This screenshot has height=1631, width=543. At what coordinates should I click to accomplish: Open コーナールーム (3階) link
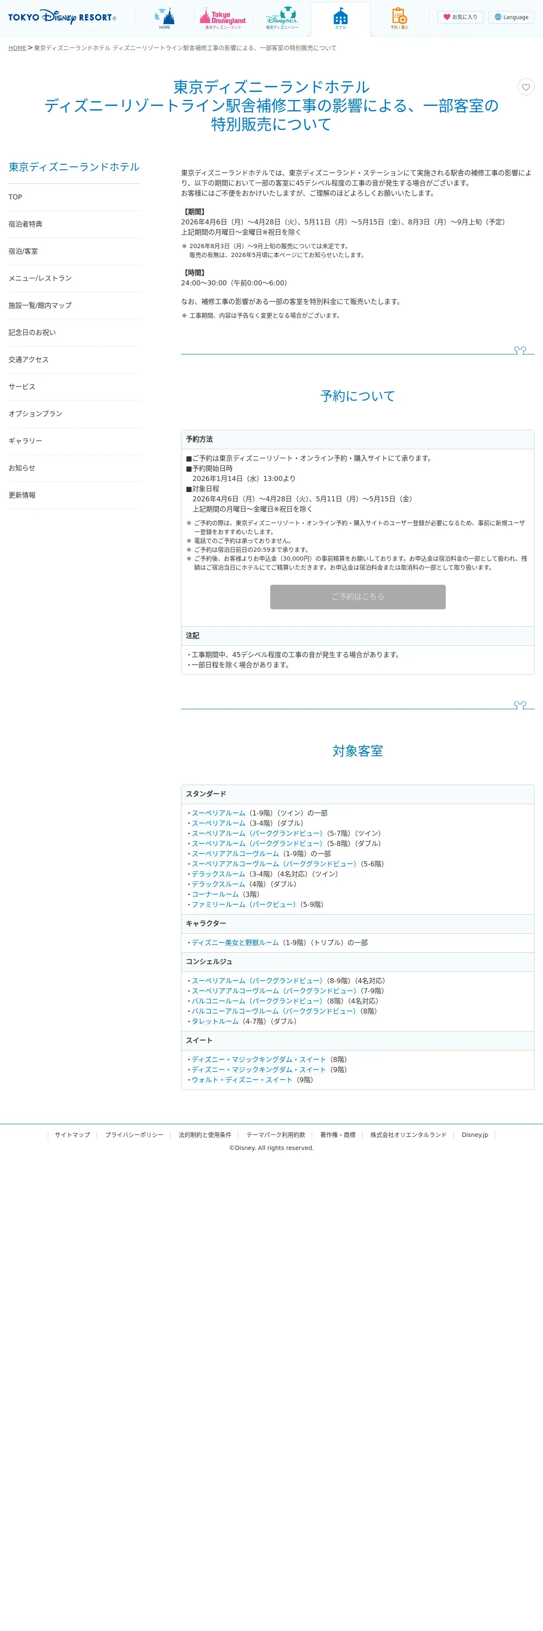(215, 894)
